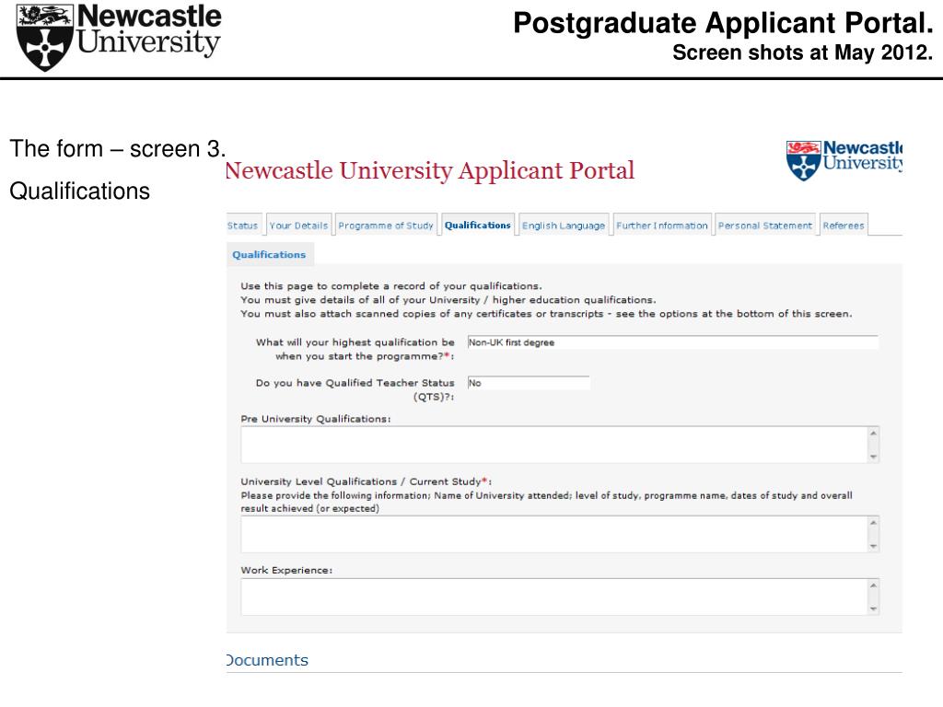
Task: Click the 'Use this page to complete a record' instruction line
Action: point(390,286)
